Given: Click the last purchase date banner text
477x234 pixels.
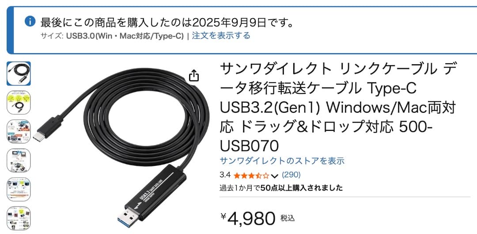Looking at the screenshot, I should (x=168, y=22).
